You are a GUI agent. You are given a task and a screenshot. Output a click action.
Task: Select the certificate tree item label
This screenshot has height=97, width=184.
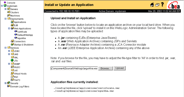[x=22, y=32]
